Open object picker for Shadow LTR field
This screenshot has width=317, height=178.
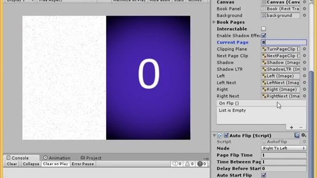click(304, 69)
